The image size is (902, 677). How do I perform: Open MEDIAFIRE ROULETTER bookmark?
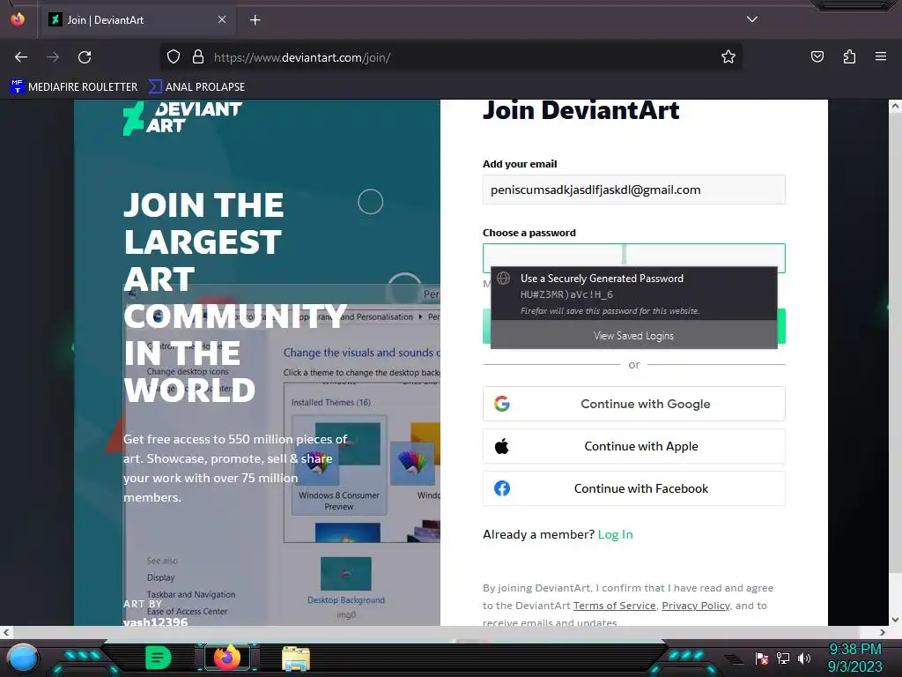[74, 87]
